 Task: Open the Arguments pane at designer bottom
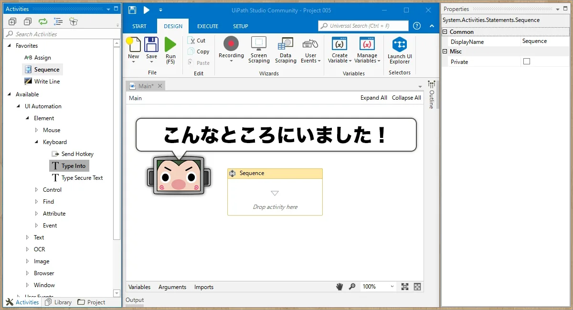click(x=172, y=287)
